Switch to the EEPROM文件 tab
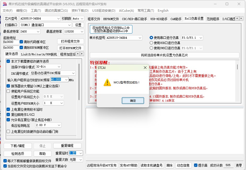The width and height of the screenshot is (246, 170). pos(111,19)
